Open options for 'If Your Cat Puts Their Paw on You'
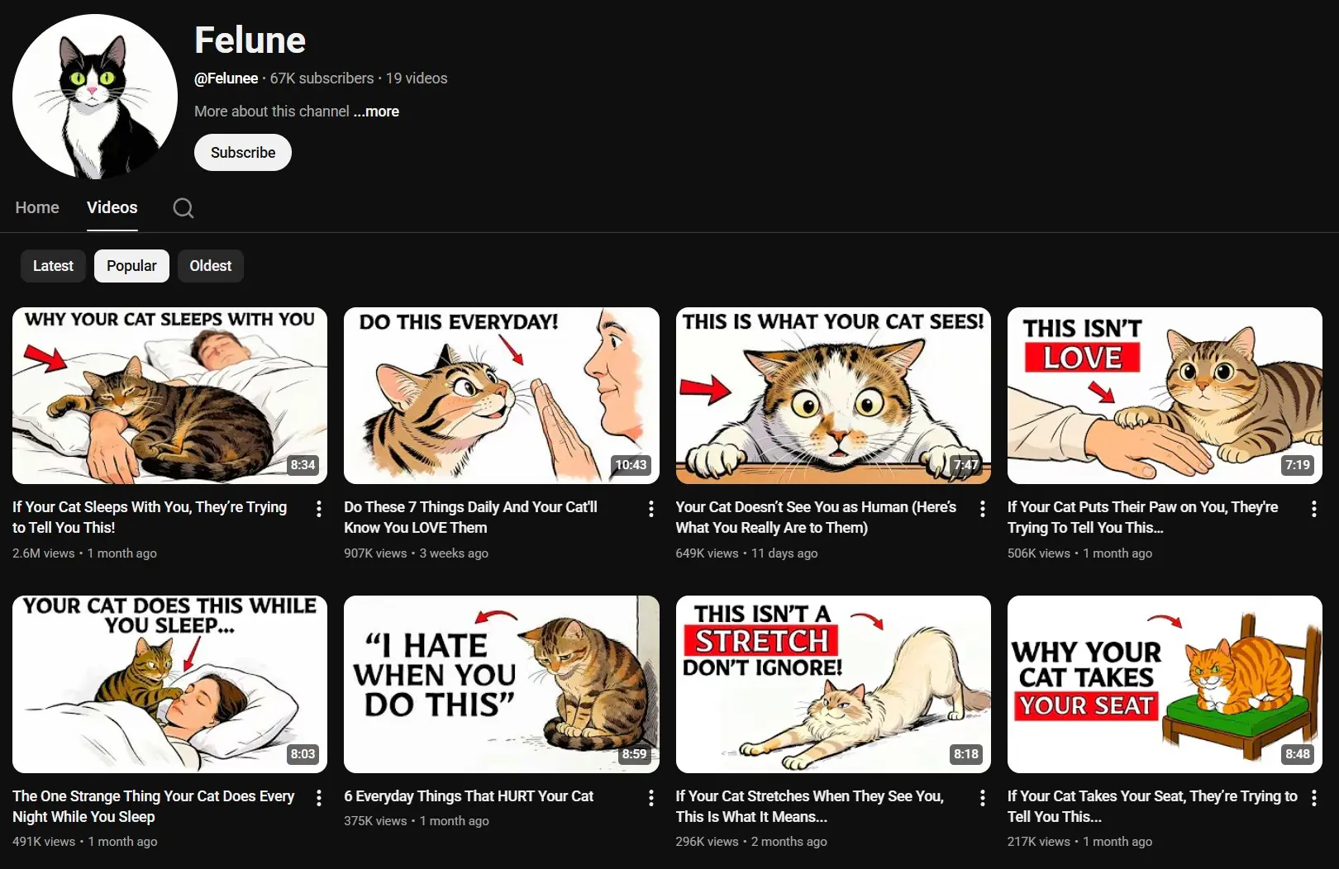Image resolution: width=1339 pixels, height=869 pixels. (1313, 509)
